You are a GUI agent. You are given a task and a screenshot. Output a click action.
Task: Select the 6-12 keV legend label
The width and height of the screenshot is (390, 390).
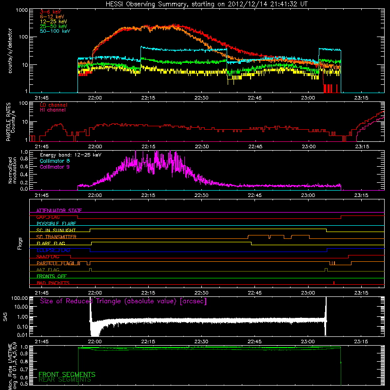point(52,17)
